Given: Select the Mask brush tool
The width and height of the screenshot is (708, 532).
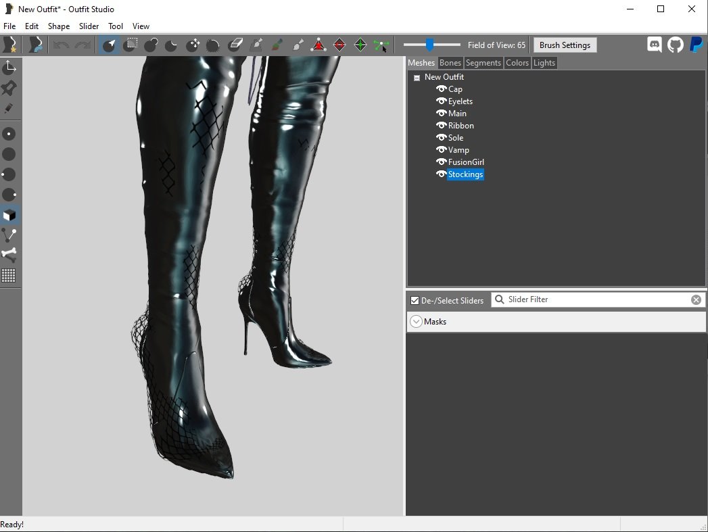Looking at the screenshot, I should tap(131, 45).
